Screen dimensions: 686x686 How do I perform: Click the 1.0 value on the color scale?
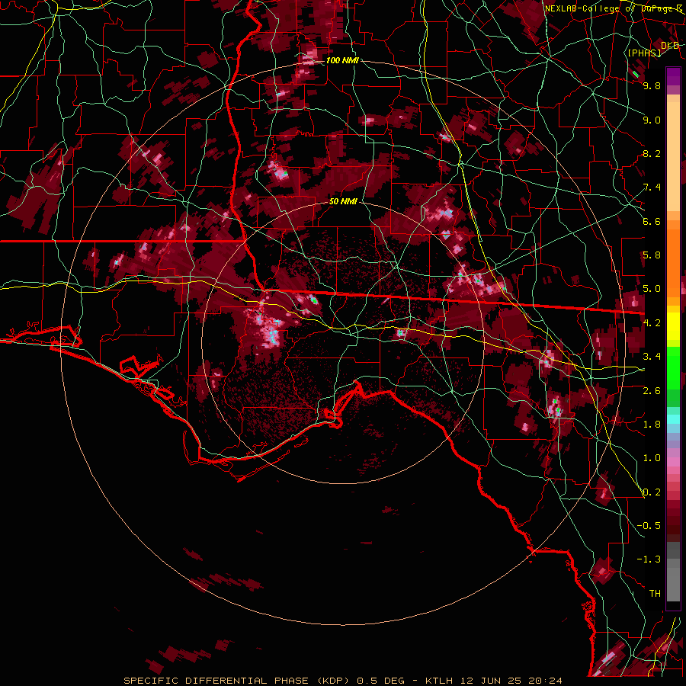(652, 458)
